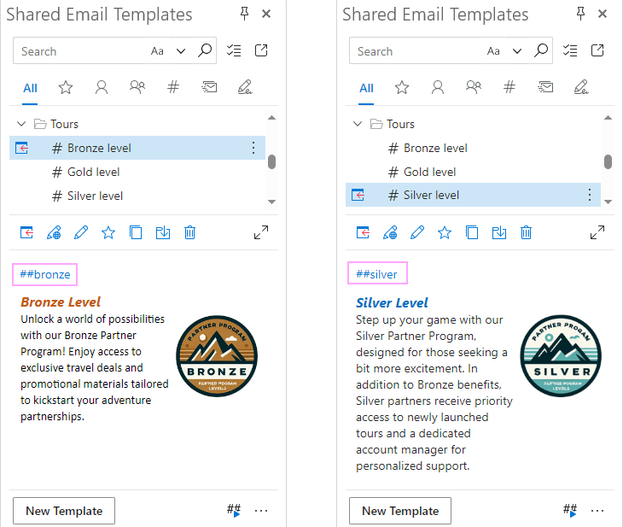Open more options for Bronze level row

click(x=253, y=148)
